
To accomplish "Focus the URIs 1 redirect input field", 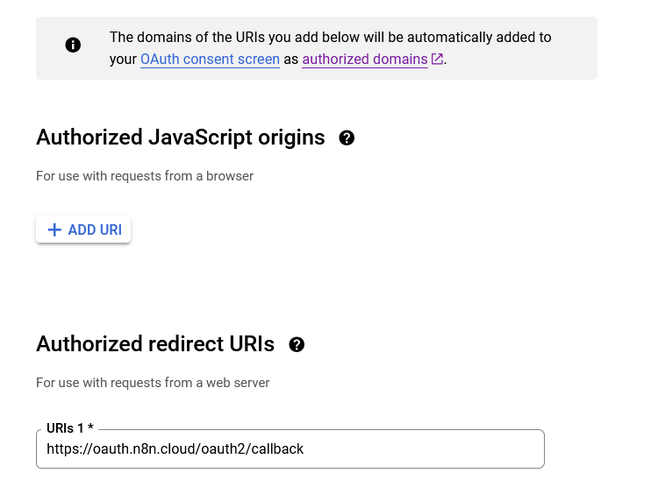I will click(x=290, y=449).
